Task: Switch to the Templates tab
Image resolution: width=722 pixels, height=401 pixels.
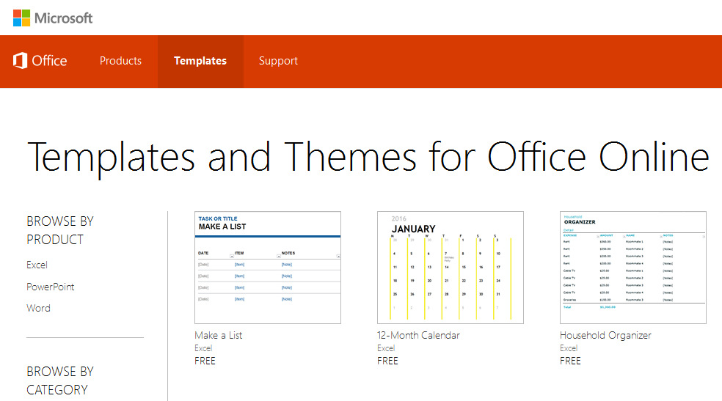Action: (200, 61)
